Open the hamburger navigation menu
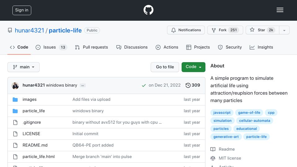297x167 pixels. pyautogui.click(x=280, y=10)
